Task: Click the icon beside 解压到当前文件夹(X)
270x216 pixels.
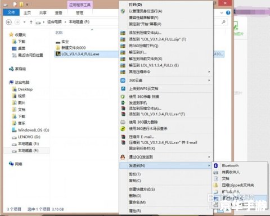Action: [123, 59]
